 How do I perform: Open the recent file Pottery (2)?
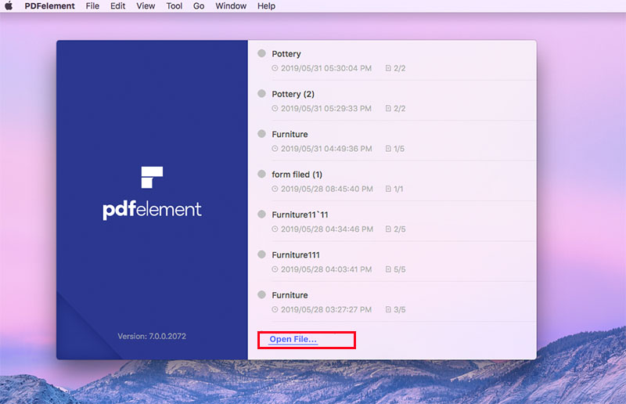tap(392, 101)
